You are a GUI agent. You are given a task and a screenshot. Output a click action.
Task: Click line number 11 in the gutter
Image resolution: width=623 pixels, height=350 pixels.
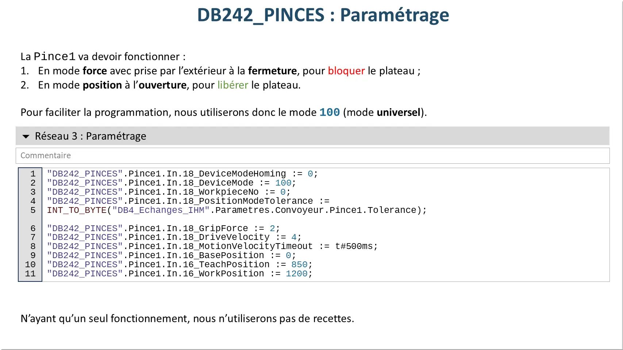click(30, 274)
